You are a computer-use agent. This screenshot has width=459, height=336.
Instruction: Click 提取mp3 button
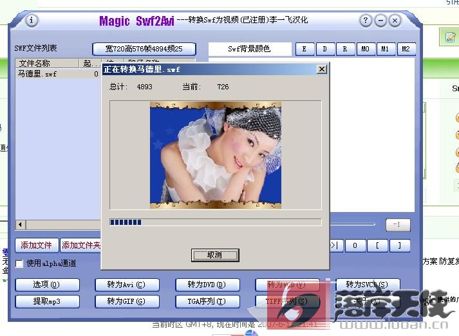point(47,301)
